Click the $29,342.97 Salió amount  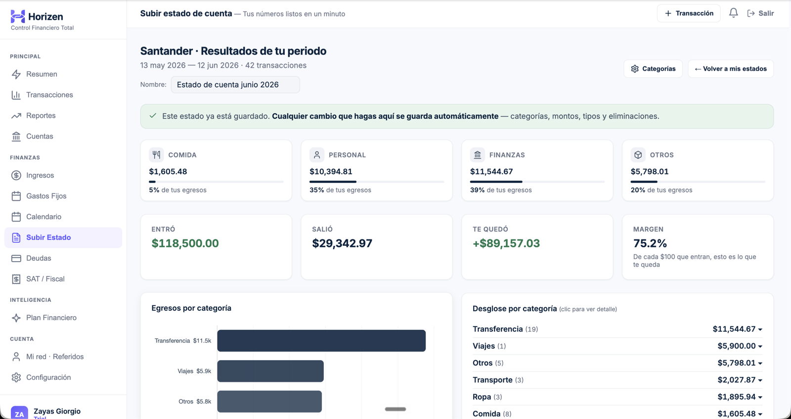coord(342,243)
